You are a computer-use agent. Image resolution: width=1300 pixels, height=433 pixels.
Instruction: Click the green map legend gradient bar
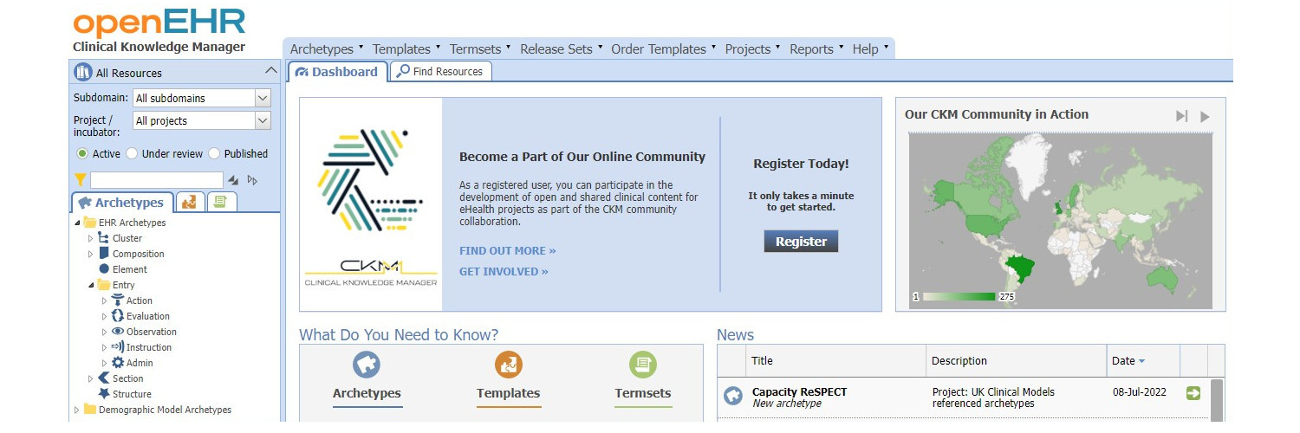click(959, 296)
